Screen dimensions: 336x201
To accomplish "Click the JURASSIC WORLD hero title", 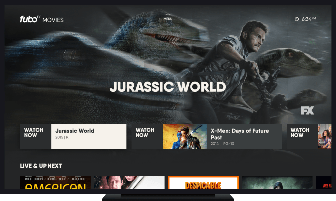I will click(168, 87).
